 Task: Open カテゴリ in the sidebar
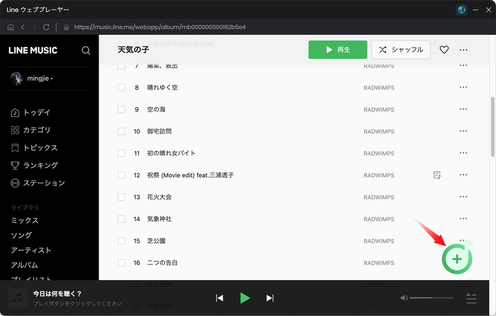point(30,130)
